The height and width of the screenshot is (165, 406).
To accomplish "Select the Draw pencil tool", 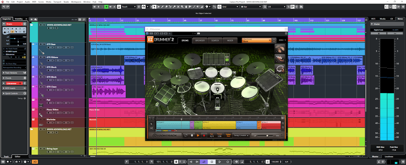I will pos(162,7).
